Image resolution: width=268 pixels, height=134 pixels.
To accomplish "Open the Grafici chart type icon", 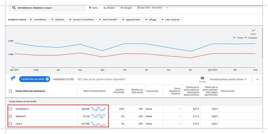I will click(253, 32).
